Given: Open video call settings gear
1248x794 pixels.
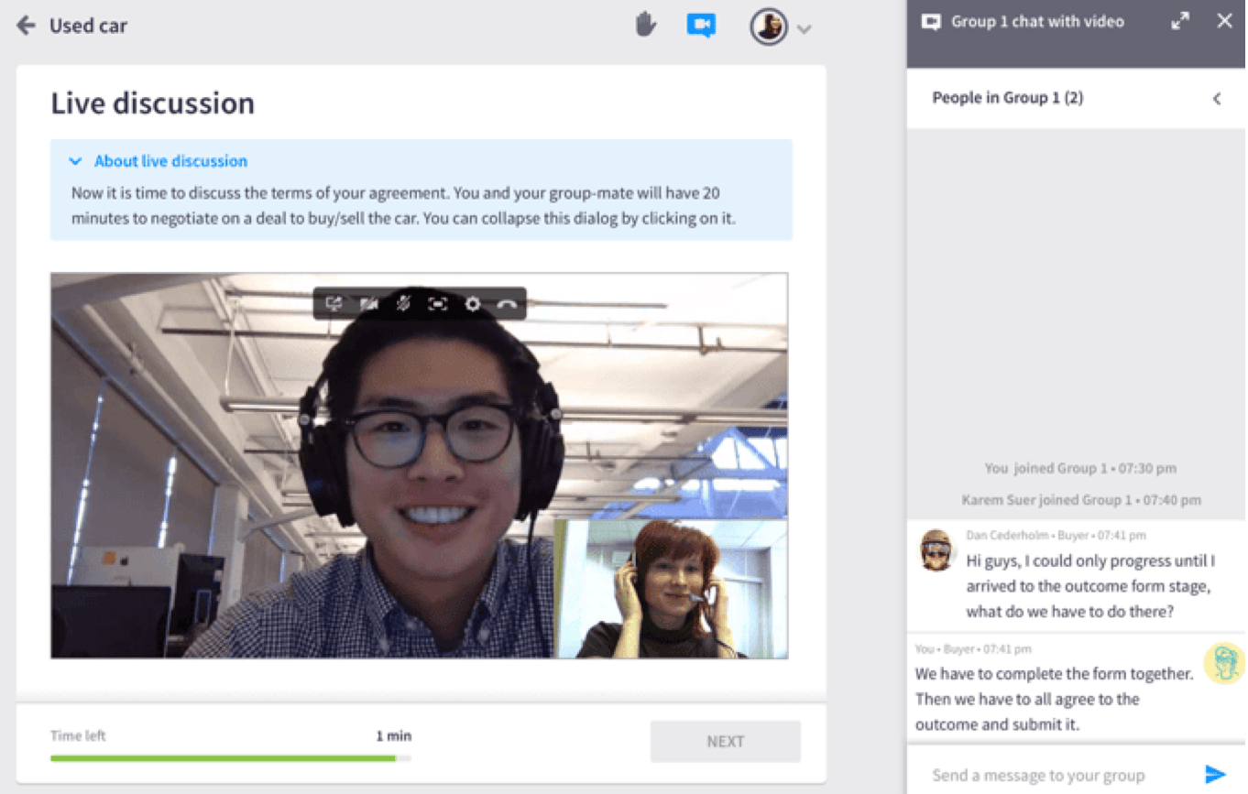Looking at the screenshot, I should tap(473, 304).
